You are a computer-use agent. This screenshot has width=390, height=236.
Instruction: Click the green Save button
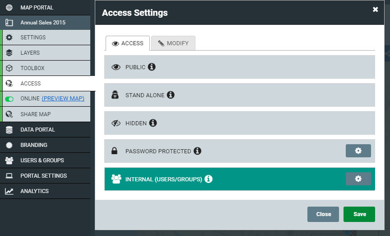[359, 214]
